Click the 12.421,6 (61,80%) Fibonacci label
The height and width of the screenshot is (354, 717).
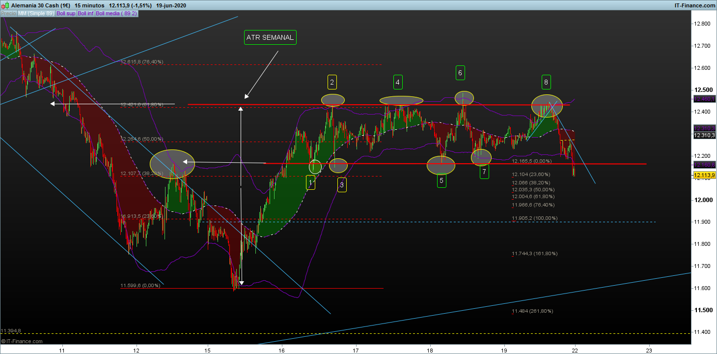point(141,104)
